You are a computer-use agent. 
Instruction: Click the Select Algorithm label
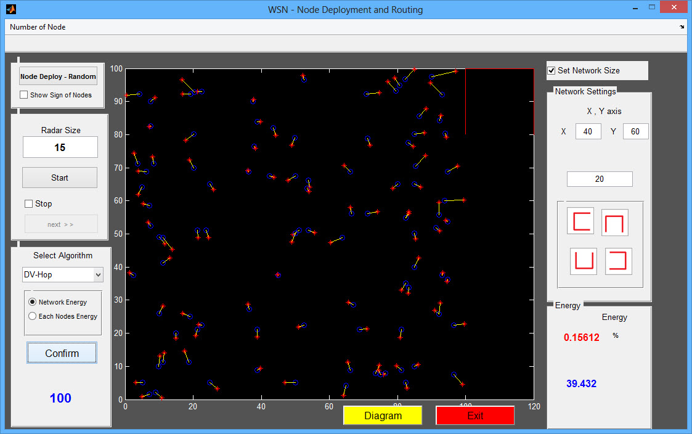(63, 256)
